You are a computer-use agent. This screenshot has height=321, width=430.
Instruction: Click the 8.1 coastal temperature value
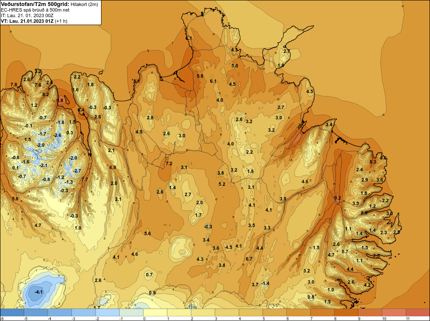137,81
